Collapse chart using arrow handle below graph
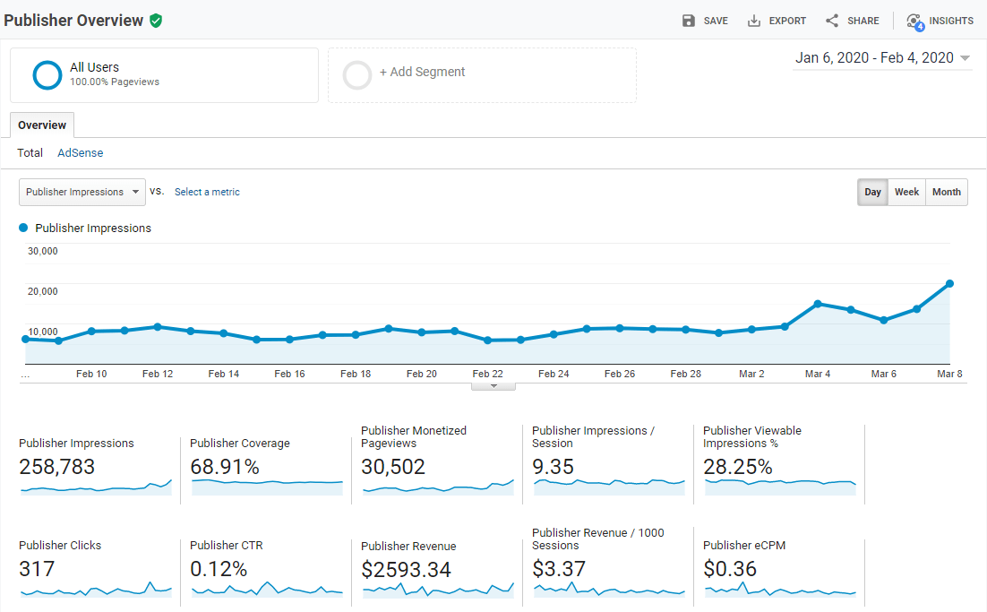 (493, 386)
